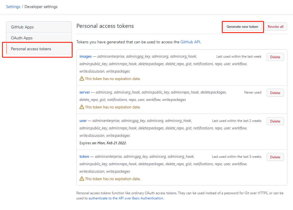Open Personal access tokens sidebar item

[31, 49]
